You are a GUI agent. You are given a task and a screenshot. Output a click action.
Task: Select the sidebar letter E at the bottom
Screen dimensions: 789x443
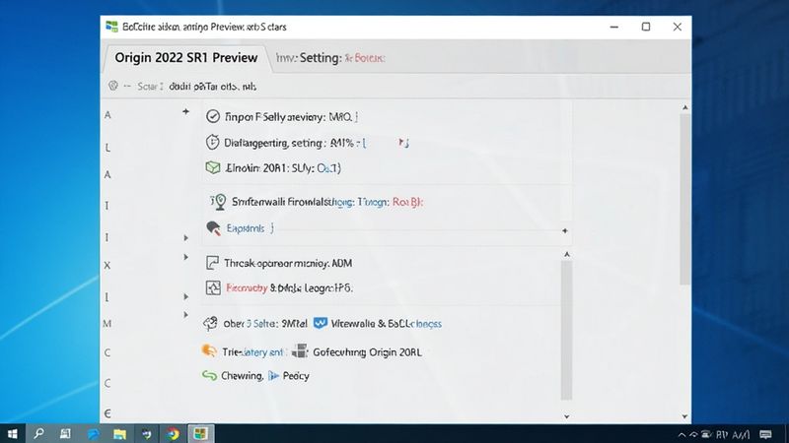[108, 413]
